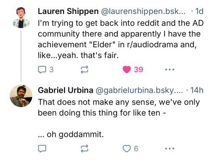The height and width of the screenshot is (160, 212).
Task: Open the 1d timestamp on Lauren's post
Action: pos(199,11)
